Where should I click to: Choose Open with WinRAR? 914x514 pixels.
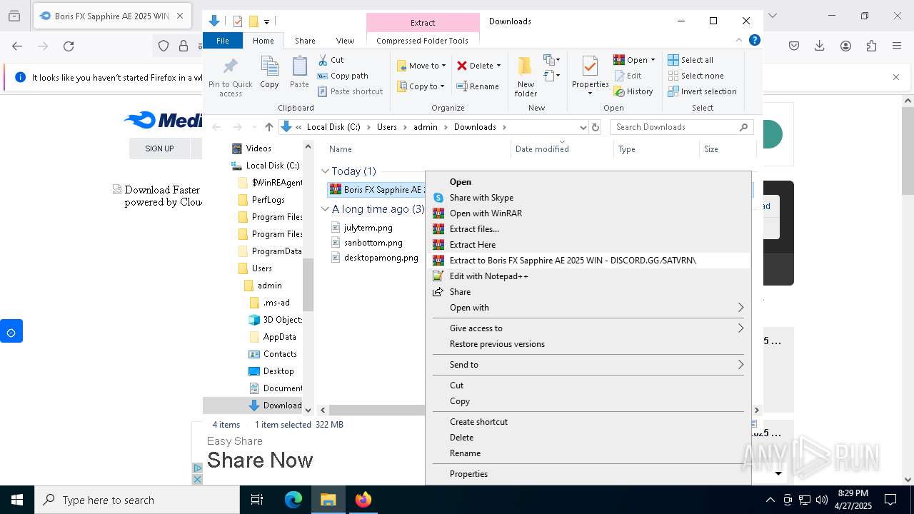[x=588, y=213]
